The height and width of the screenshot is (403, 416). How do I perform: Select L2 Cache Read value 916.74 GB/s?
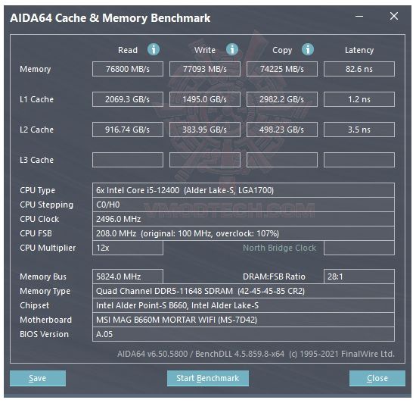128,130
